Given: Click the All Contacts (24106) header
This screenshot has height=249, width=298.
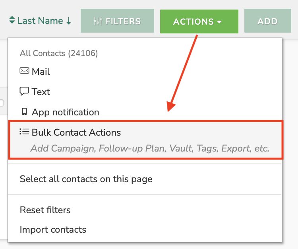Looking at the screenshot, I should (x=59, y=53).
